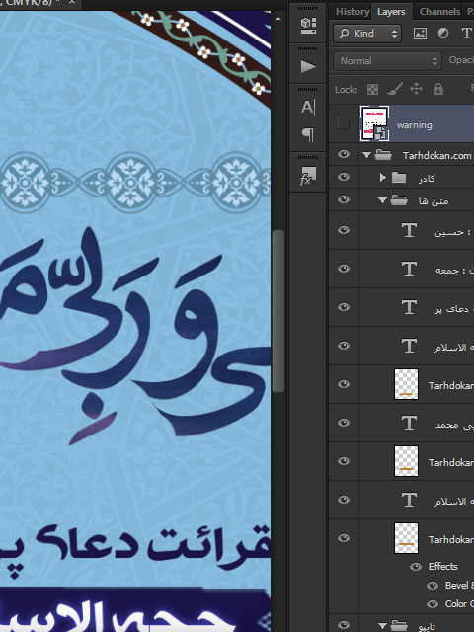Select the جمعه layer name
This screenshot has width=474, height=632.
[x=454, y=271]
